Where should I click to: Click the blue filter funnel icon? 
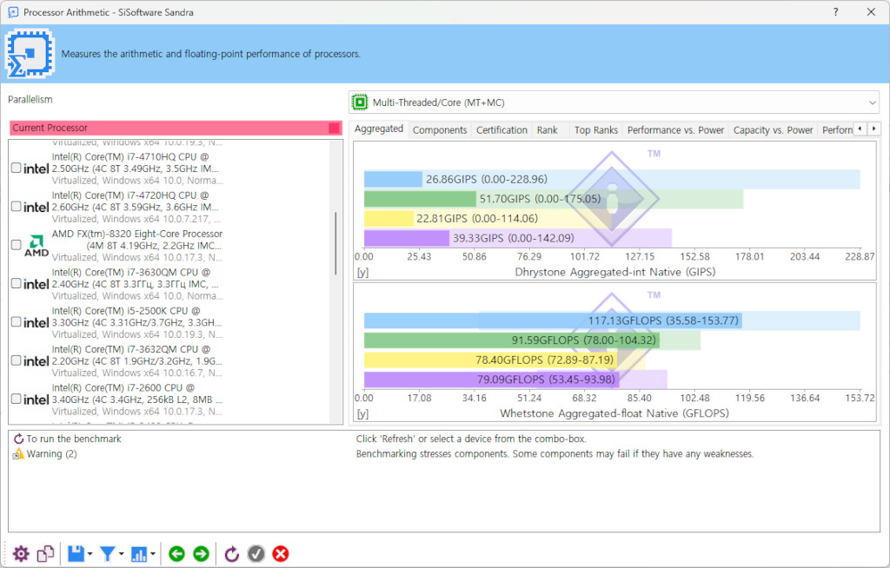[107, 554]
